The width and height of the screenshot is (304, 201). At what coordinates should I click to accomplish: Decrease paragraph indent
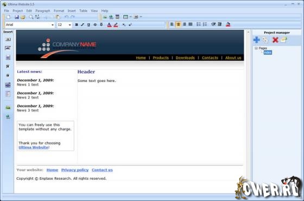[213, 24]
